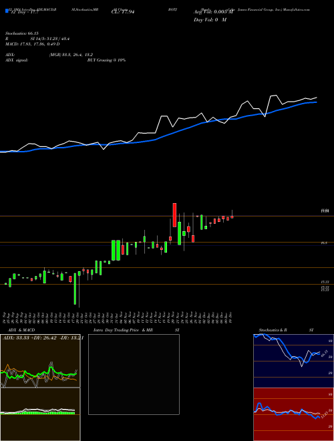Viewport: 334px width, 441px height.
Task: Click the last red candlestick on the right
Action: pyautogui.click(x=232, y=216)
